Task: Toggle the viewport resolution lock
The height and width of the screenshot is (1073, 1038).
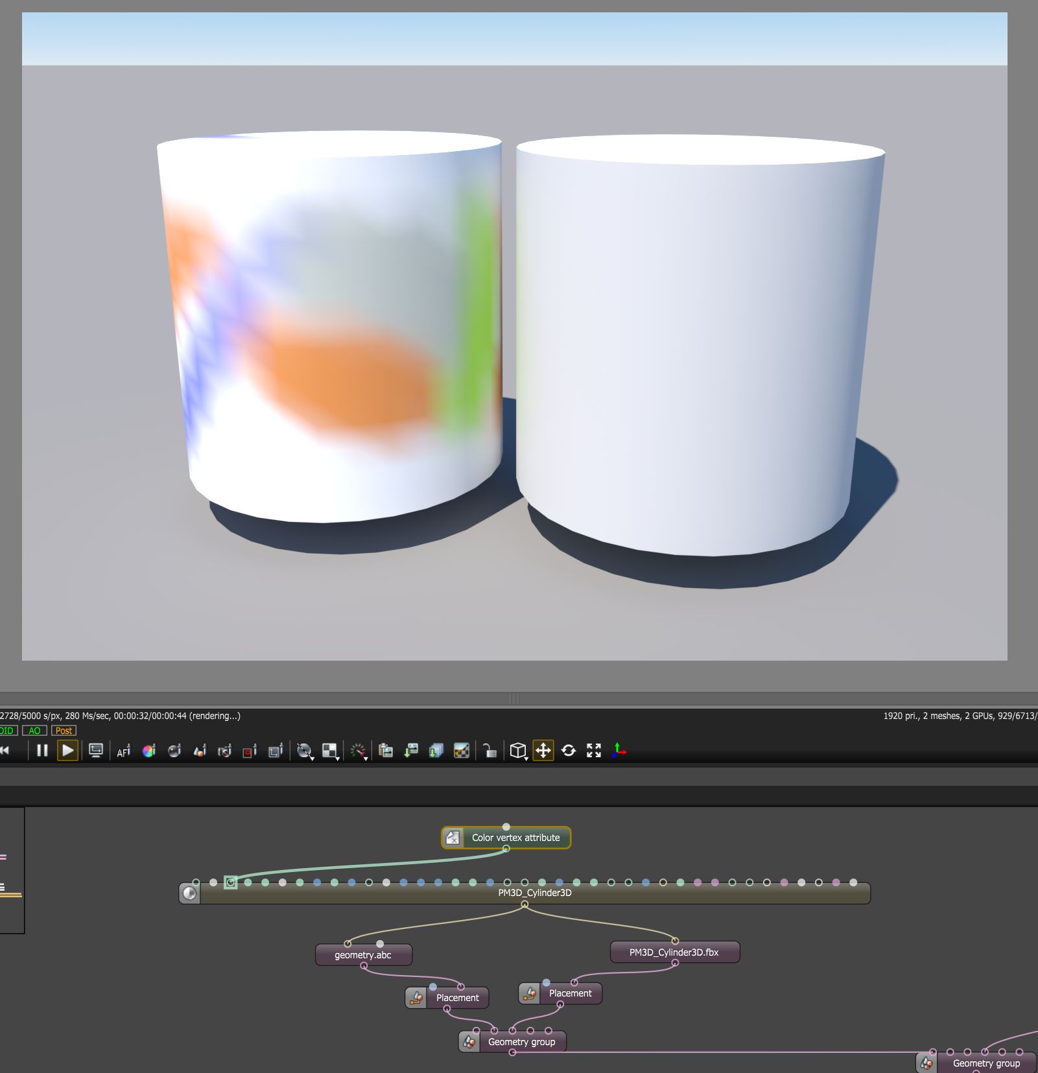Action: pyautogui.click(x=490, y=751)
